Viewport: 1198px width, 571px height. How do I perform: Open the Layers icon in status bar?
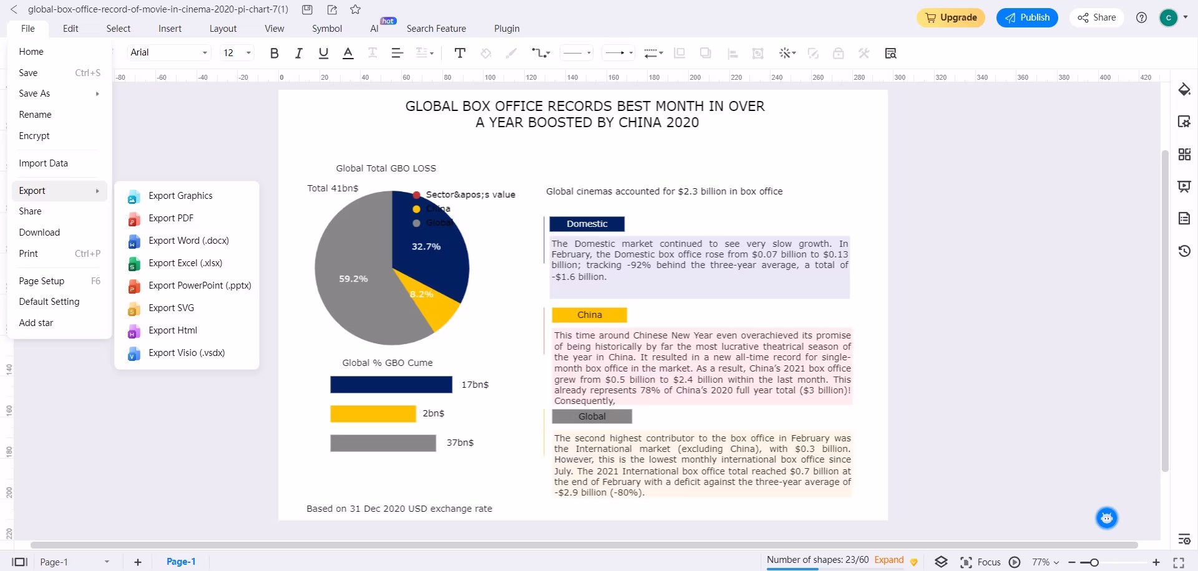coord(941,562)
